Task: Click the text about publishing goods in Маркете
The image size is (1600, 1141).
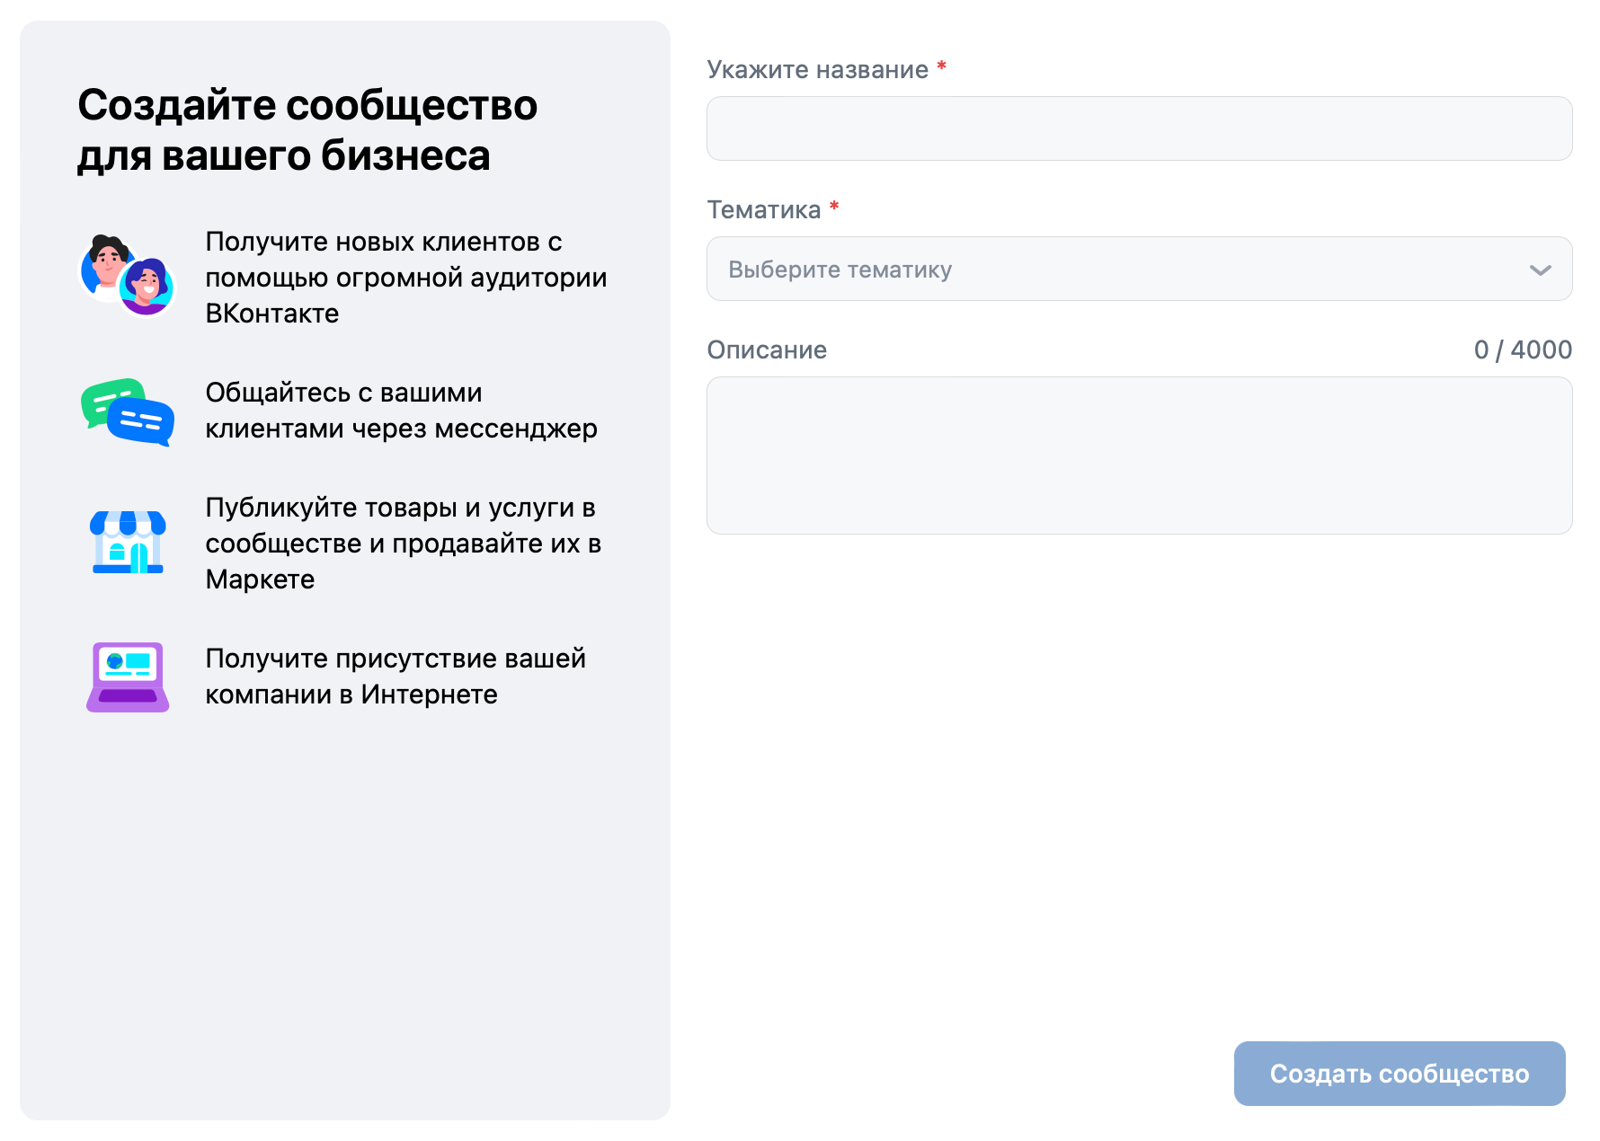Action: coord(403,543)
